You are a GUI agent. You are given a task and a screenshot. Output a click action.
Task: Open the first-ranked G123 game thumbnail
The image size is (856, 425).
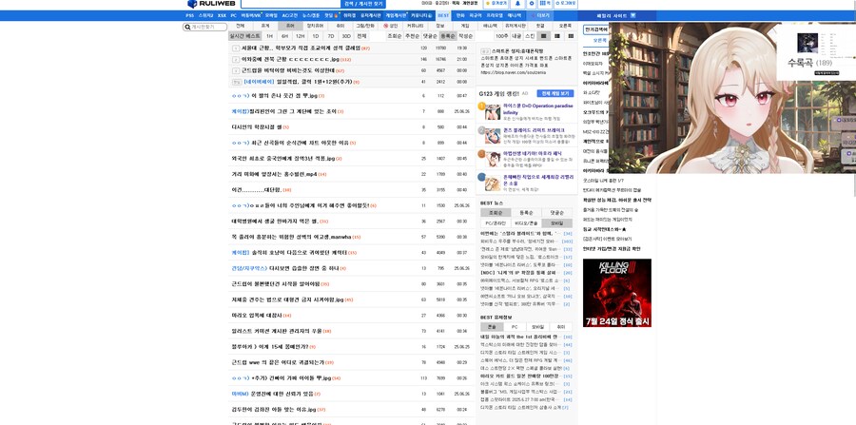pyautogui.click(x=492, y=112)
